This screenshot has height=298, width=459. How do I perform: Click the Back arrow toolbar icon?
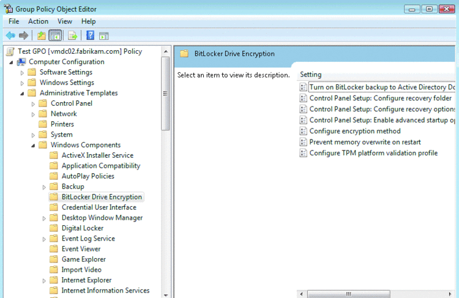click(x=10, y=35)
